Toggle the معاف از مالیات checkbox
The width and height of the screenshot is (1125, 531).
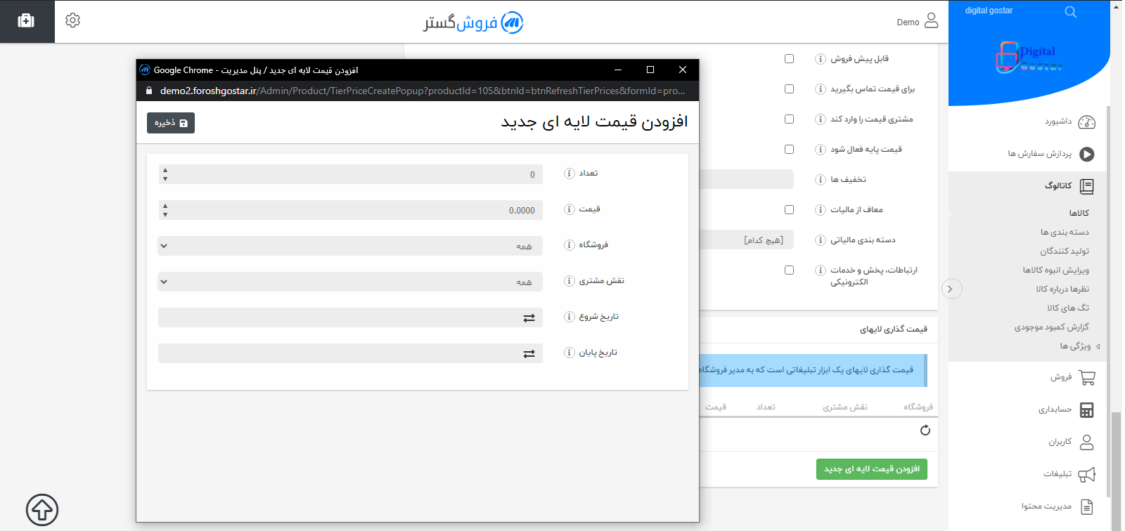pos(789,210)
